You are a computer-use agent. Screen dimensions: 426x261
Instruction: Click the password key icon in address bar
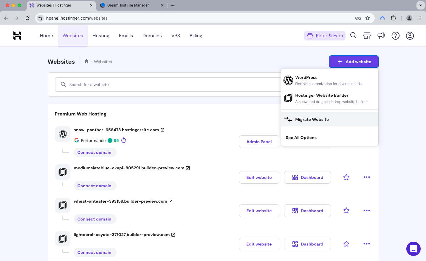(358, 18)
